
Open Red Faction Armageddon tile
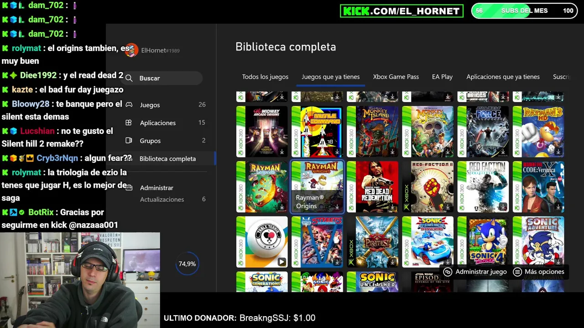click(x=483, y=187)
